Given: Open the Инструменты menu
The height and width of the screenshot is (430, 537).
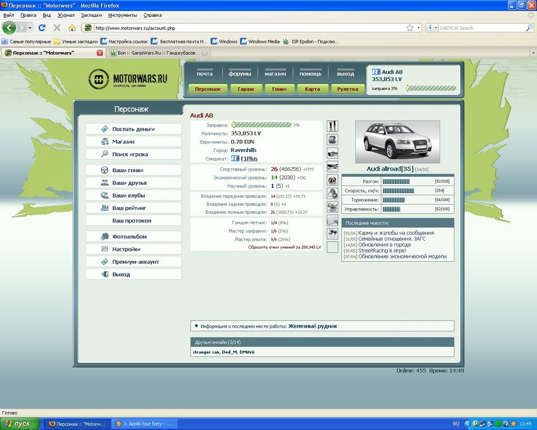Looking at the screenshot, I should pos(122,15).
